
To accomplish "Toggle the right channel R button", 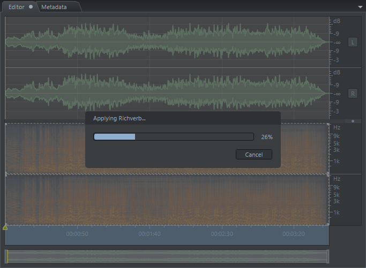I will click(353, 94).
